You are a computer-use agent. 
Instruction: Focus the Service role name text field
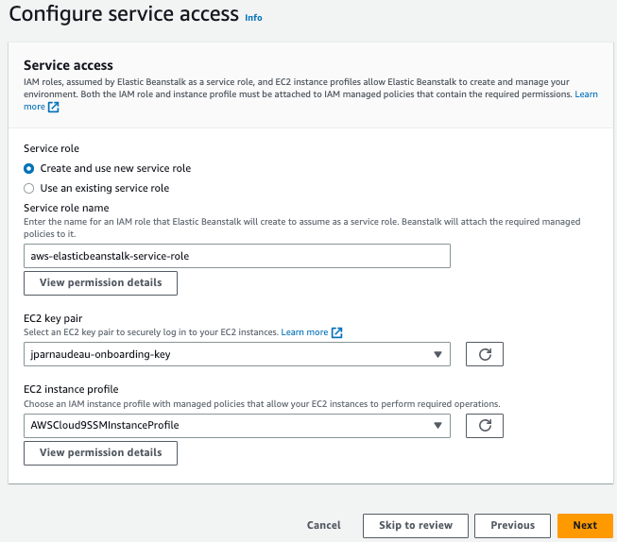236,256
